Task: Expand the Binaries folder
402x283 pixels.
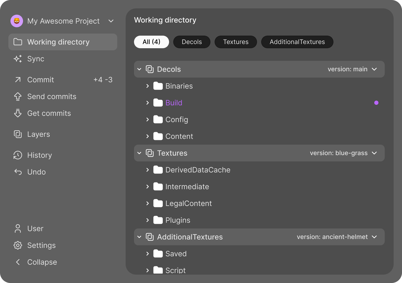Action: (x=148, y=86)
